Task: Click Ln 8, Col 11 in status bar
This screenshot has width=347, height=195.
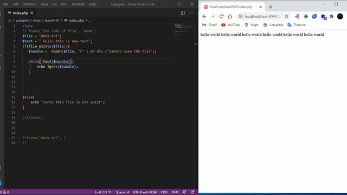Action: pyautogui.click(x=103, y=192)
